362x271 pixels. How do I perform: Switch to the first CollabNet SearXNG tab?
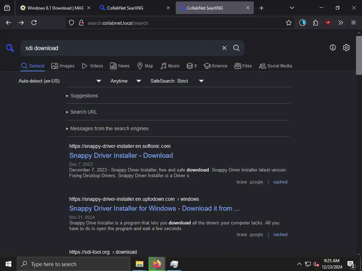point(135,8)
